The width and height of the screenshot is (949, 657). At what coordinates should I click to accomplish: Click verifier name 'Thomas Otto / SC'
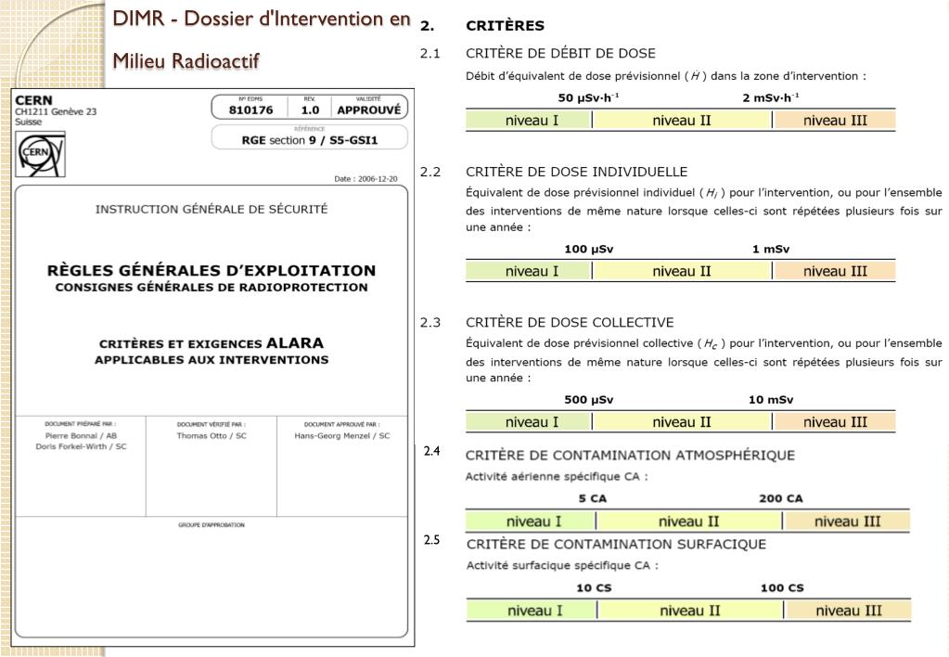[212, 435]
